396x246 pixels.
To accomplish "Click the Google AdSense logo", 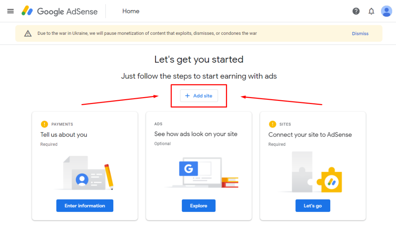I will point(60,11).
